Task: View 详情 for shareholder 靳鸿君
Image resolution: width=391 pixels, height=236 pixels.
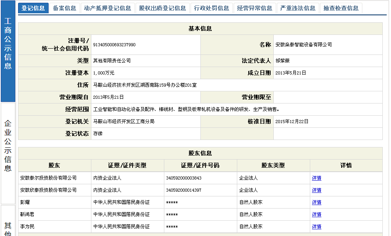Action: (316, 214)
